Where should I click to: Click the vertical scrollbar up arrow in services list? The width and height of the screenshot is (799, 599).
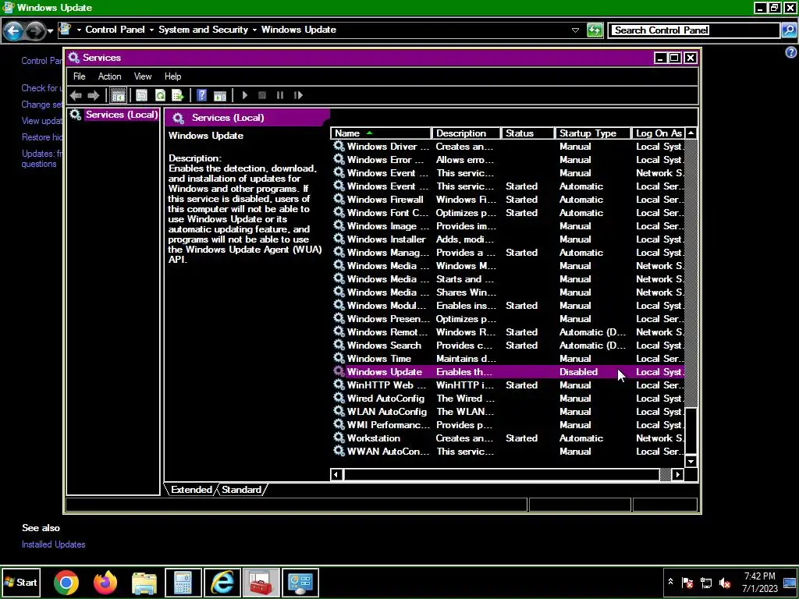tap(691, 133)
